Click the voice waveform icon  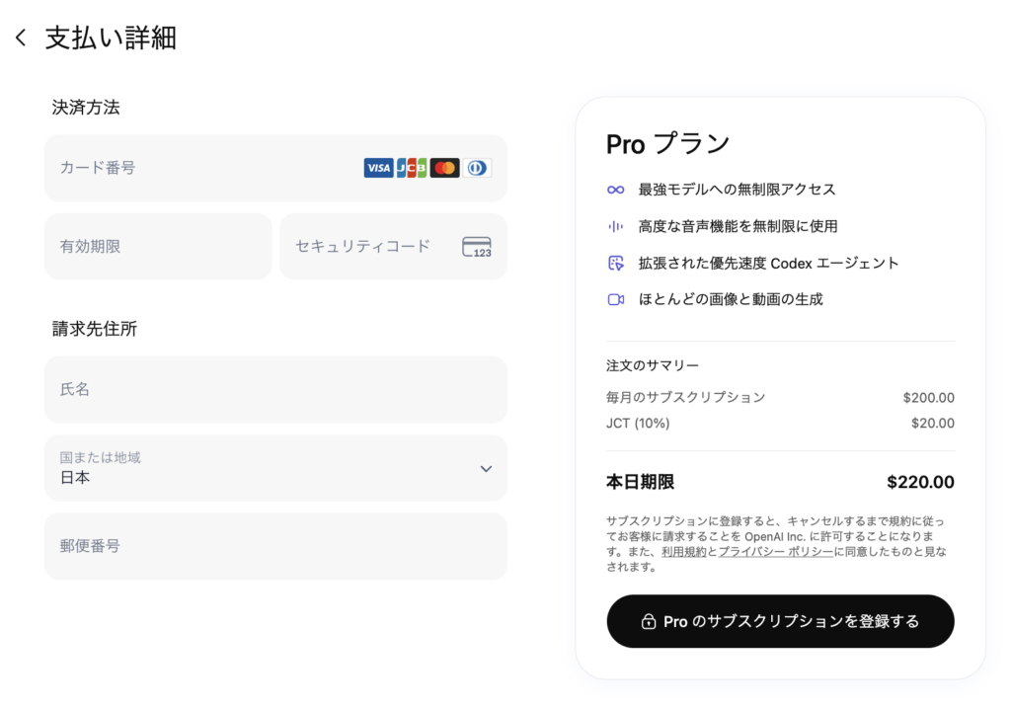616,226
